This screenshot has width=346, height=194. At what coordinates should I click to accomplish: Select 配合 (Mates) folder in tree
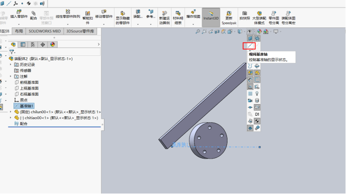[x=21, y=124]
